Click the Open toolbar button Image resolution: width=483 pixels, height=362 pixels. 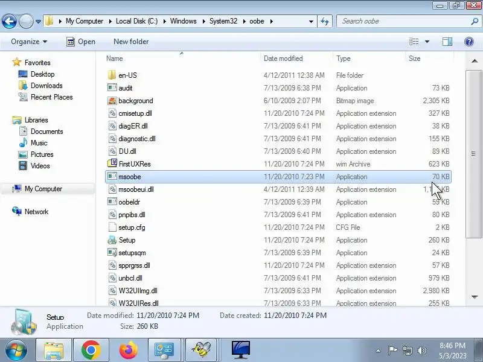(x=81, y=42)
